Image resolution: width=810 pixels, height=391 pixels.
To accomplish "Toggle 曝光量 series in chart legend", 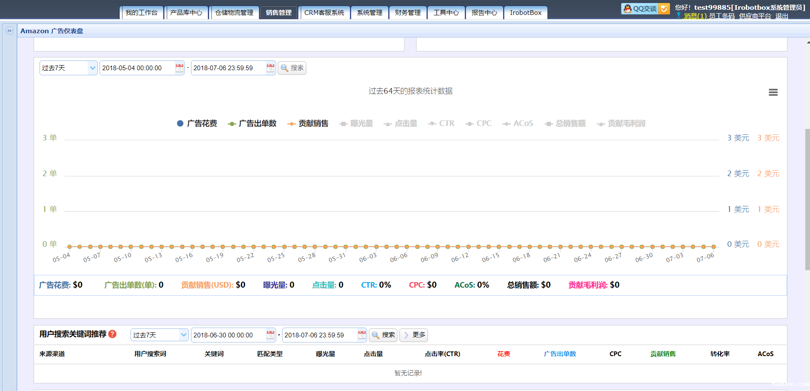I will 356,123.
